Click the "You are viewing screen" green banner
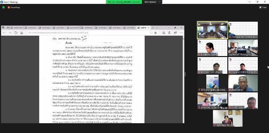269x133 pixels. tap(124, 2)
